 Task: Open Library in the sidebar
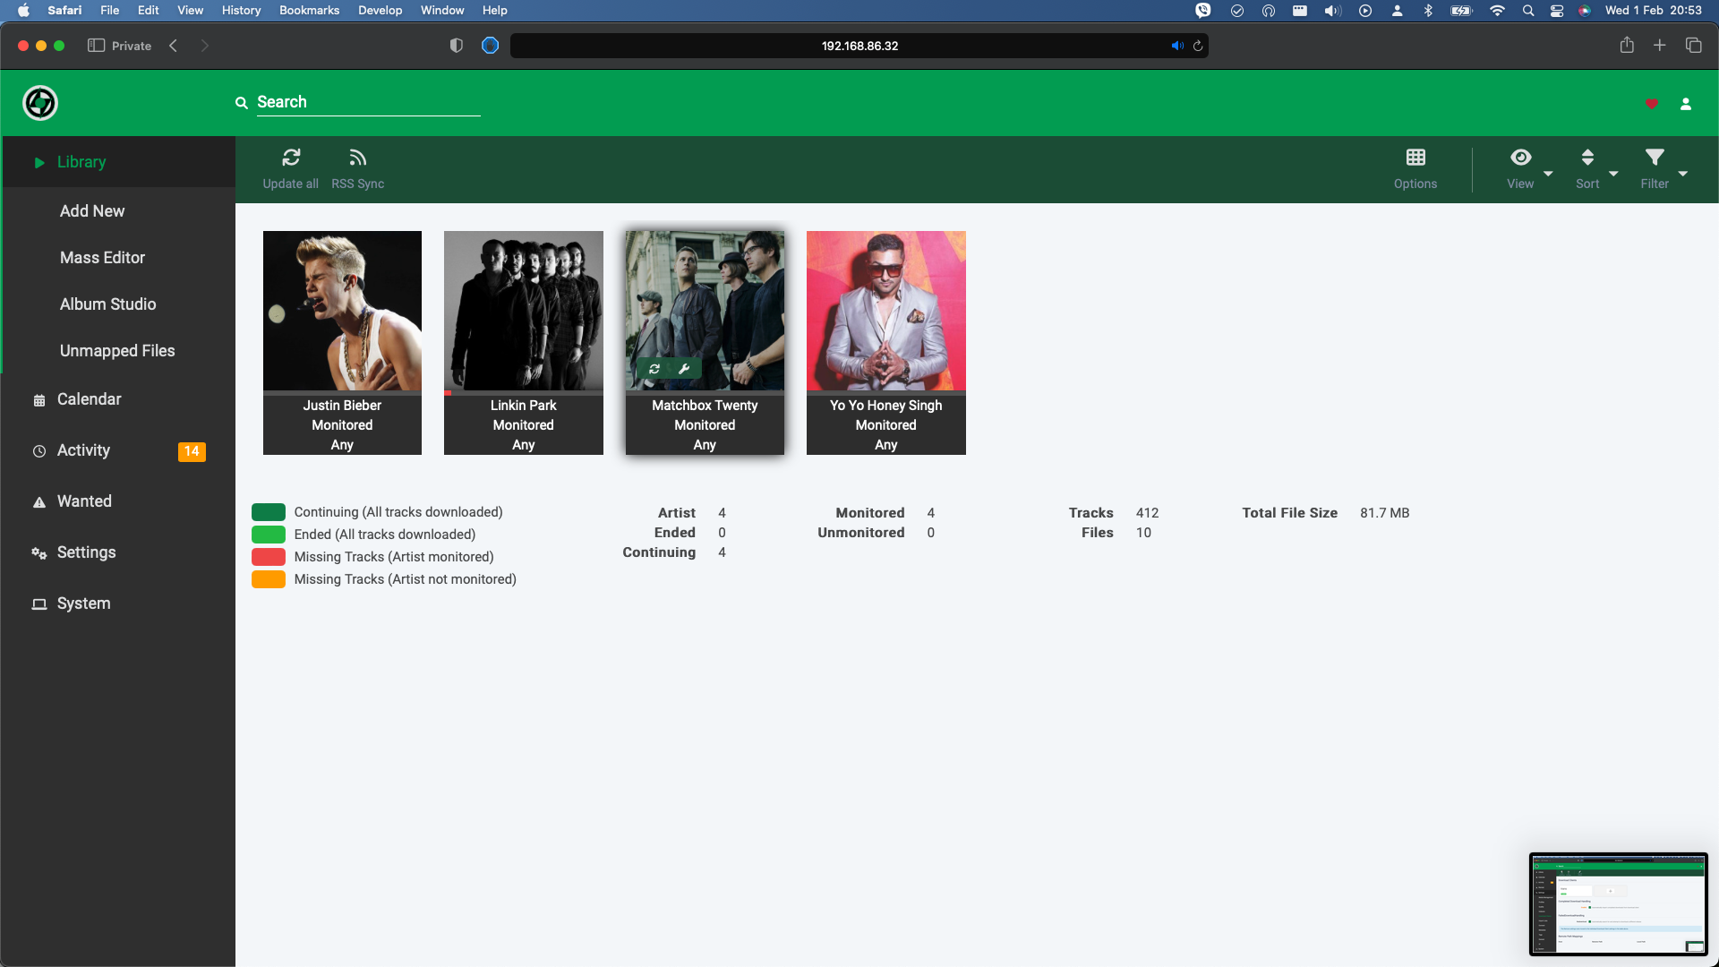[119, 162]
